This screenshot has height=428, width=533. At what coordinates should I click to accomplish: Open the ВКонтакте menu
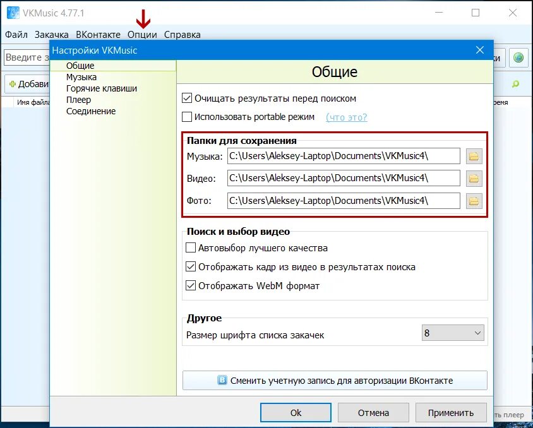pyautogui.click(x=98, y=34)
